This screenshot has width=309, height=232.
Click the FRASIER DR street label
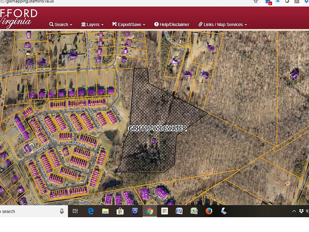click(77, 109)
